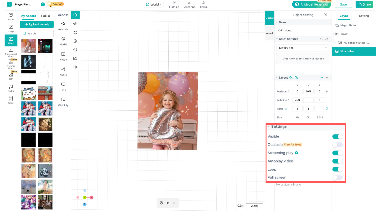Viewport: 376px width, 211px height.
Task: Click the asset Search field
Action: click(37, 33)
